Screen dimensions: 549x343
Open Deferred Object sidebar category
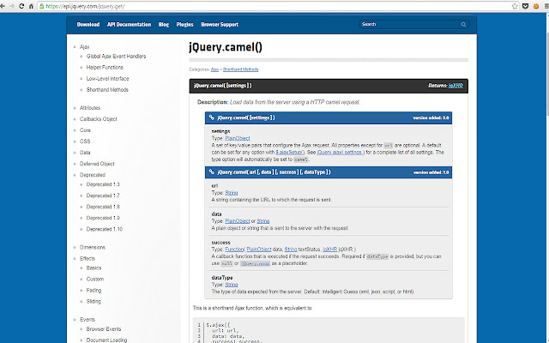click(97, 164)
